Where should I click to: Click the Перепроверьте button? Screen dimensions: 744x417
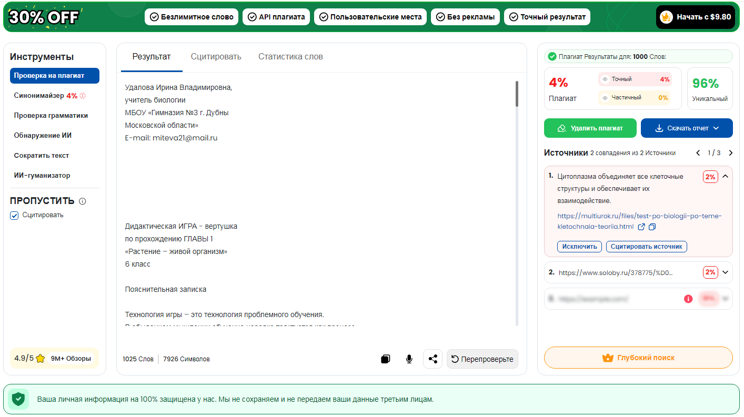point(482,359)
